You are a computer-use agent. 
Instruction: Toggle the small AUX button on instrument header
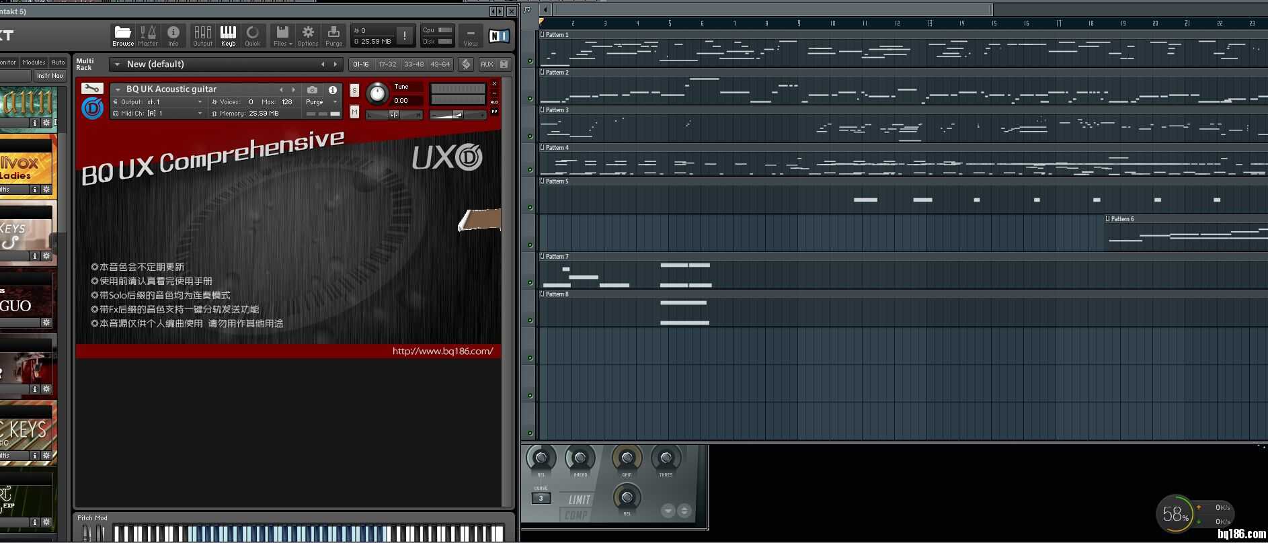click(494, 102)
